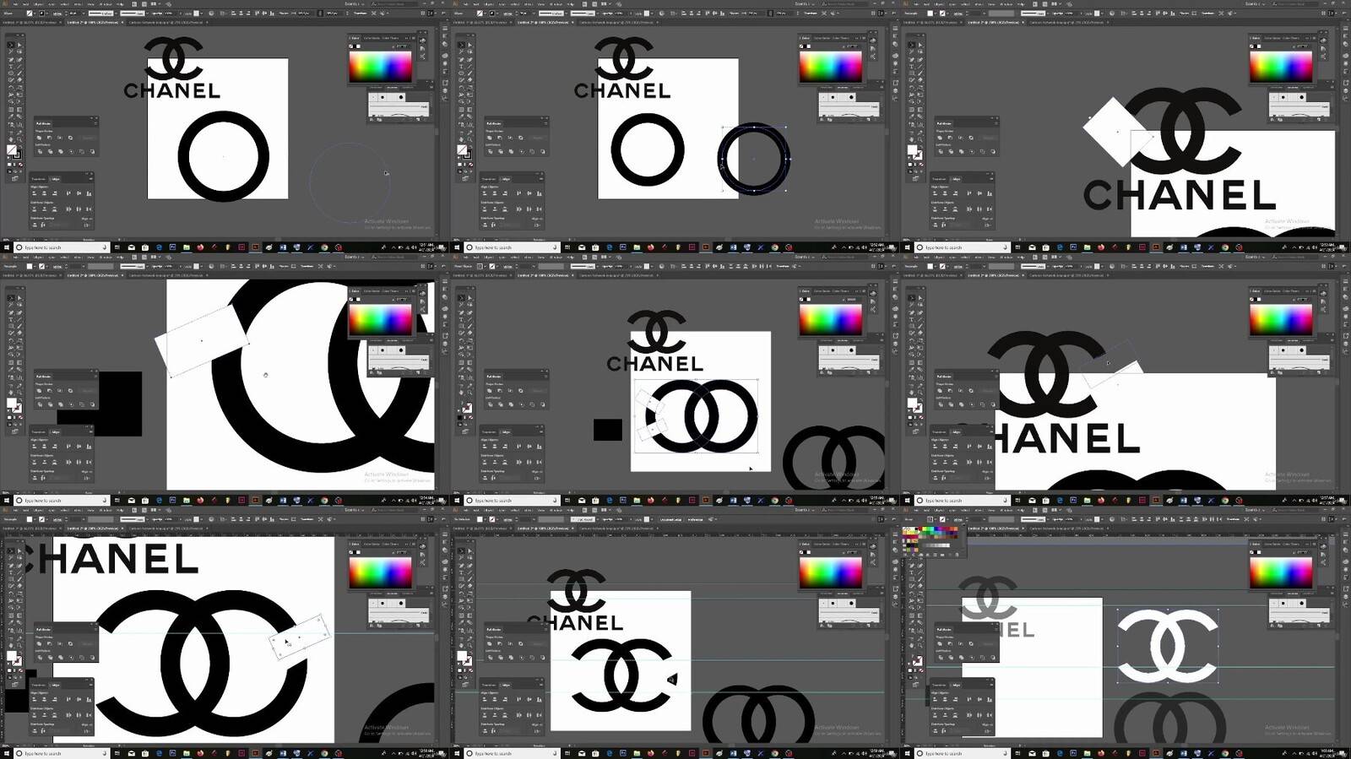
Task: Select Untitled-2 100% document tab in top-left screenshot
Action: click(x=95, y=22)
